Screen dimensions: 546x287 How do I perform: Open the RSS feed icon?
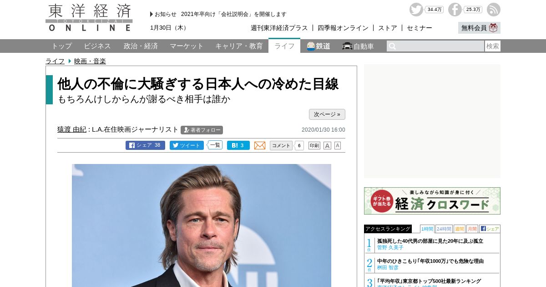point(493,10)
